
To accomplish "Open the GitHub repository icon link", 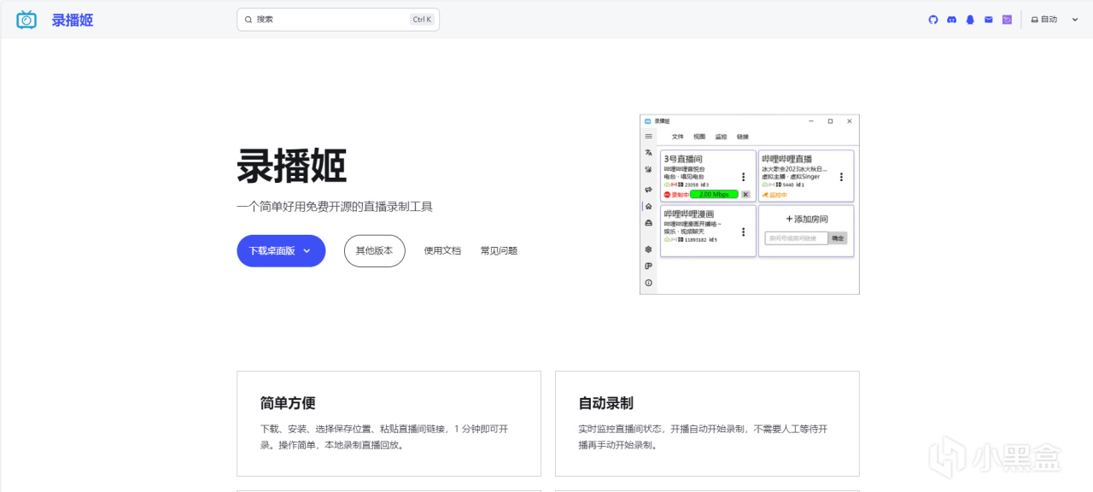I will (x=933, y=20).
